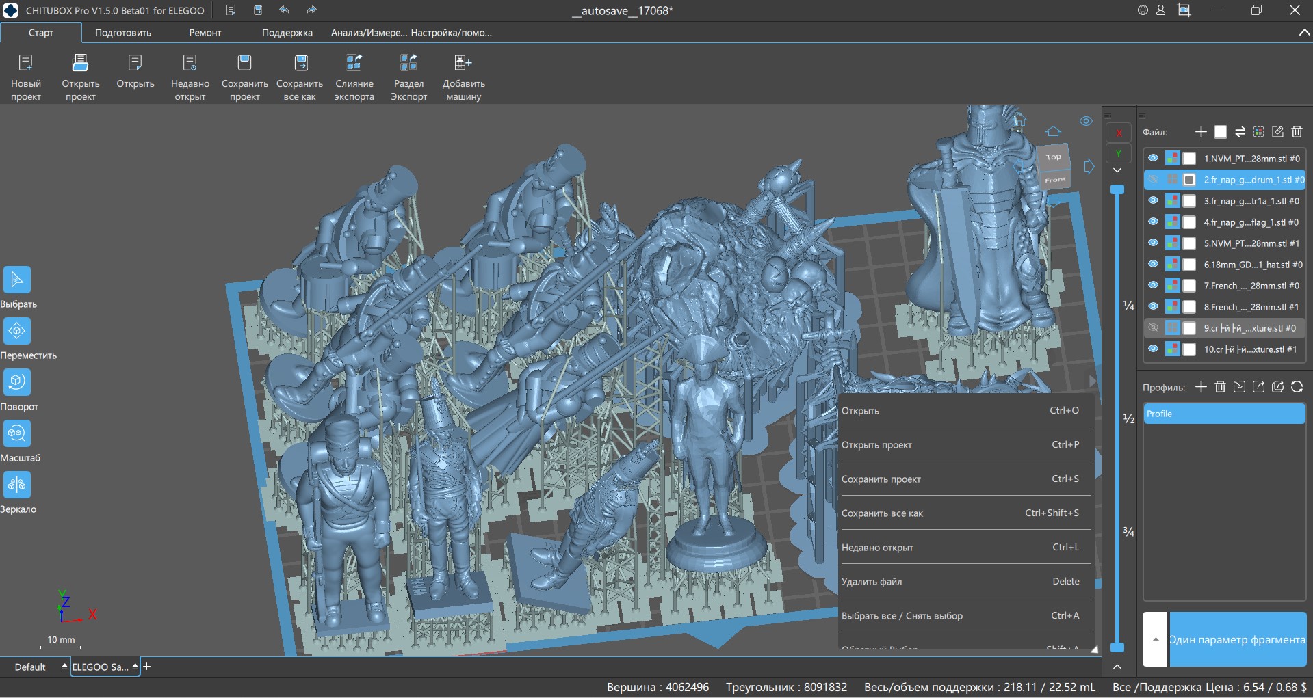Select the Profile entry in profile list
The height and width of the screenshot is (698, 1313).
1223,414
